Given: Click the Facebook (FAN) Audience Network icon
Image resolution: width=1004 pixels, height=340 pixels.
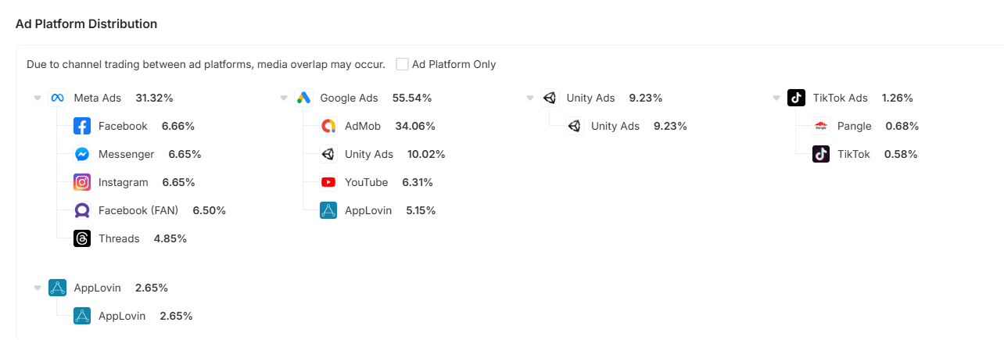Looking at the screenshot, I should click(82, 210).
